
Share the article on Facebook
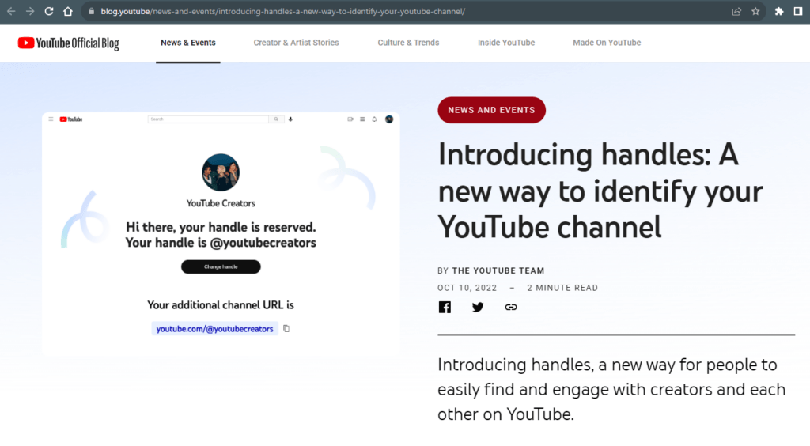tap(445, 307)
